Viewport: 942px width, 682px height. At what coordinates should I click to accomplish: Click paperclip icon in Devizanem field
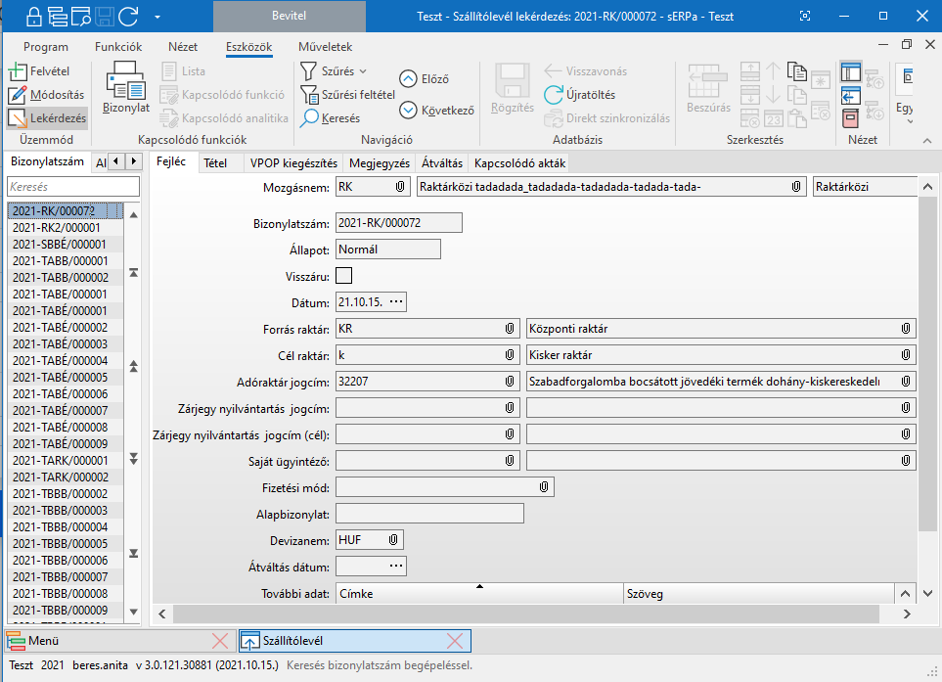[391, 539]
